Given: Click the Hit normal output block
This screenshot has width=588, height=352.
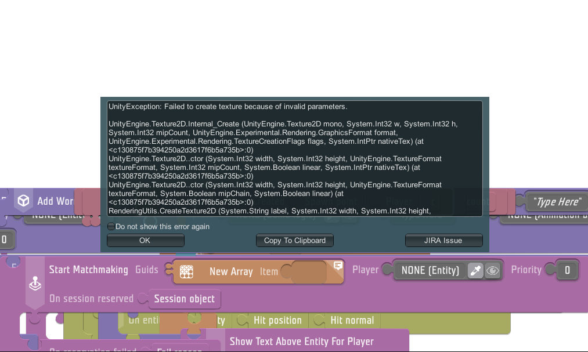Looking at the screenshot, I should (x=352, y=320).
